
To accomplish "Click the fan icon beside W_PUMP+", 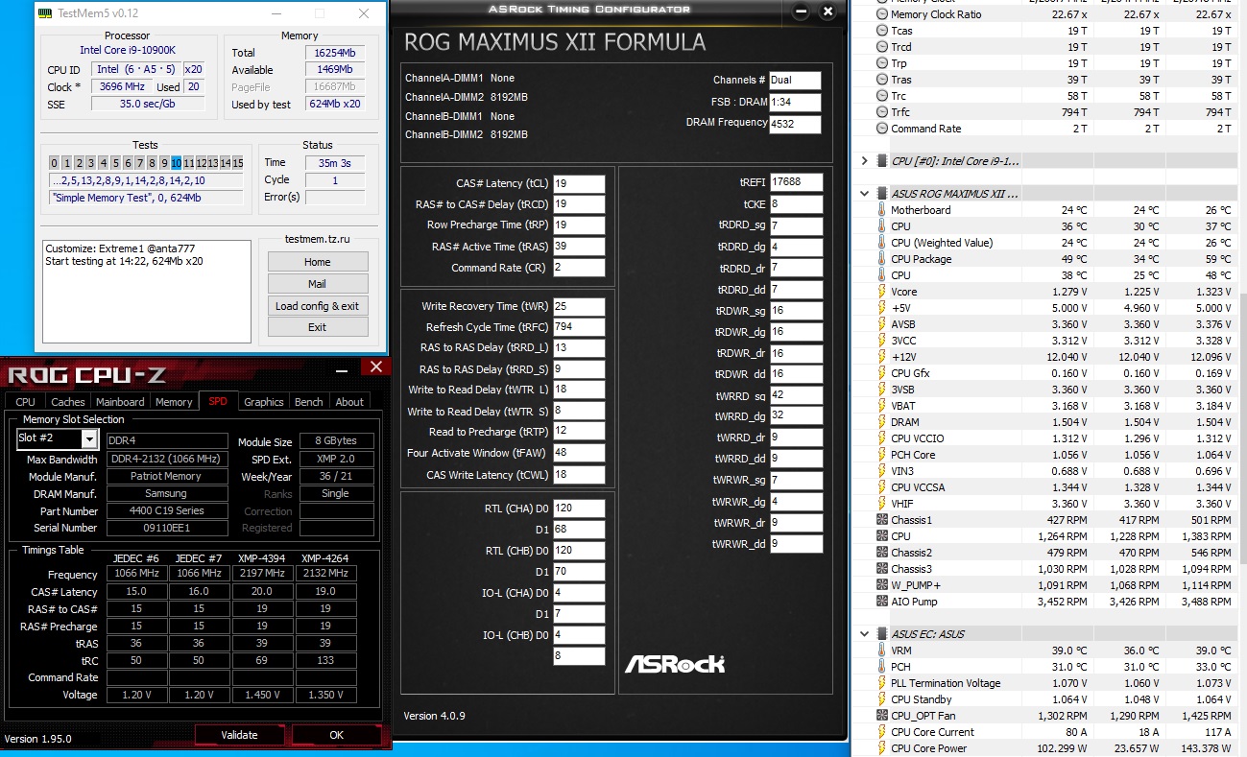I will click(x=882, y=585).
